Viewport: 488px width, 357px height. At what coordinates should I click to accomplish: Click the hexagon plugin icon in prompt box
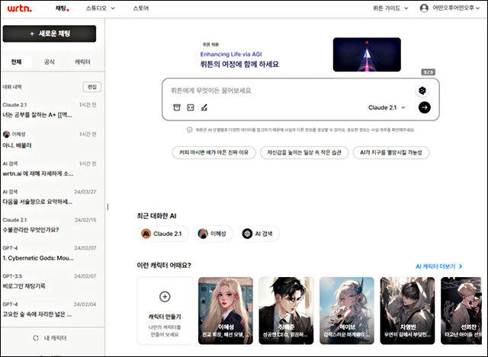[x=422, y=91]
